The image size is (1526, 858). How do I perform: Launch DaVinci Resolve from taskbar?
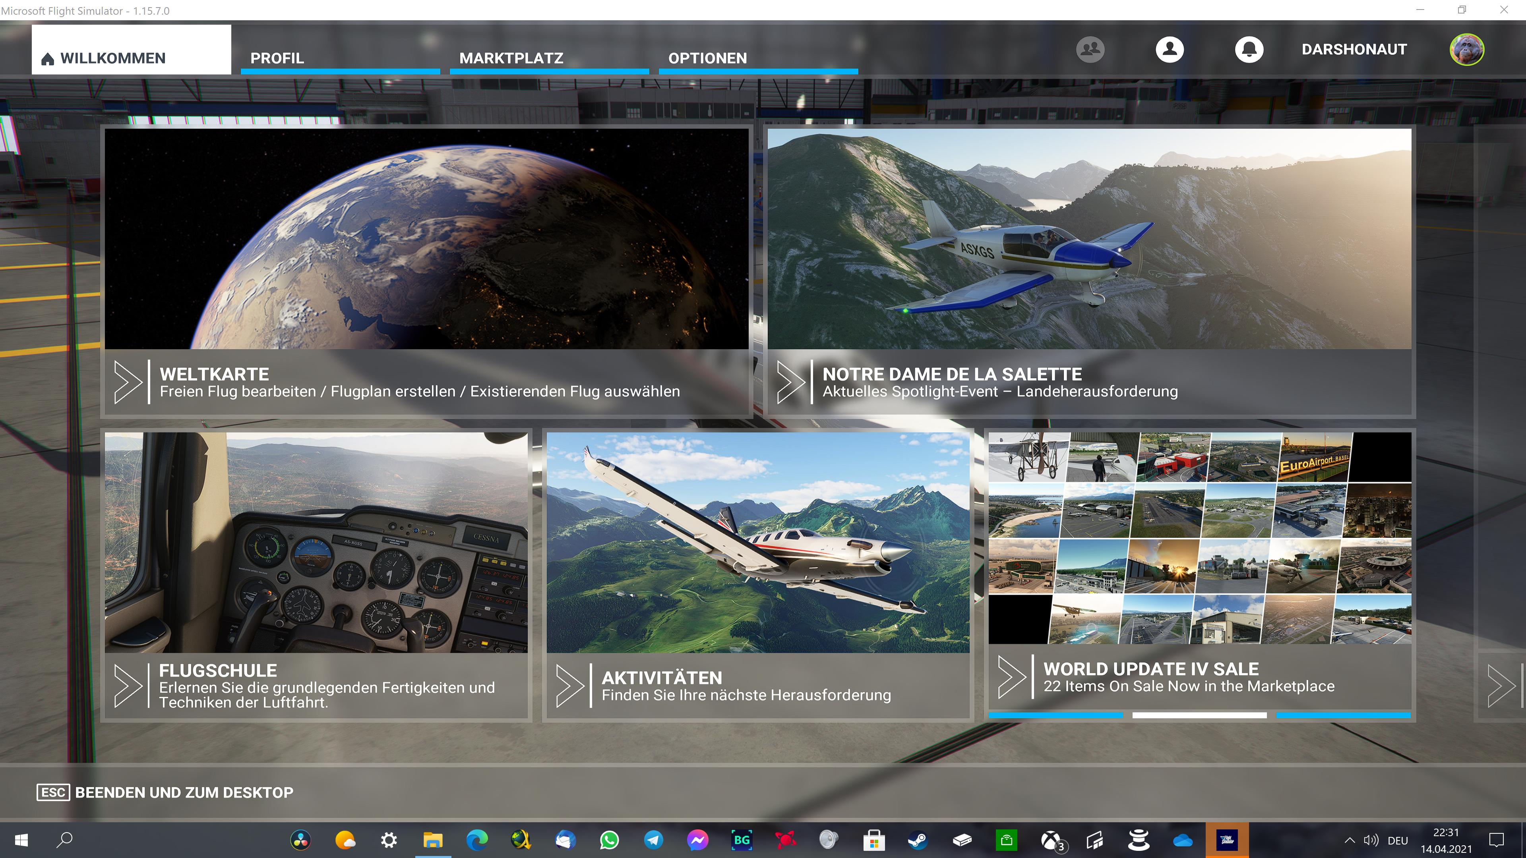(x=300, y=840)
